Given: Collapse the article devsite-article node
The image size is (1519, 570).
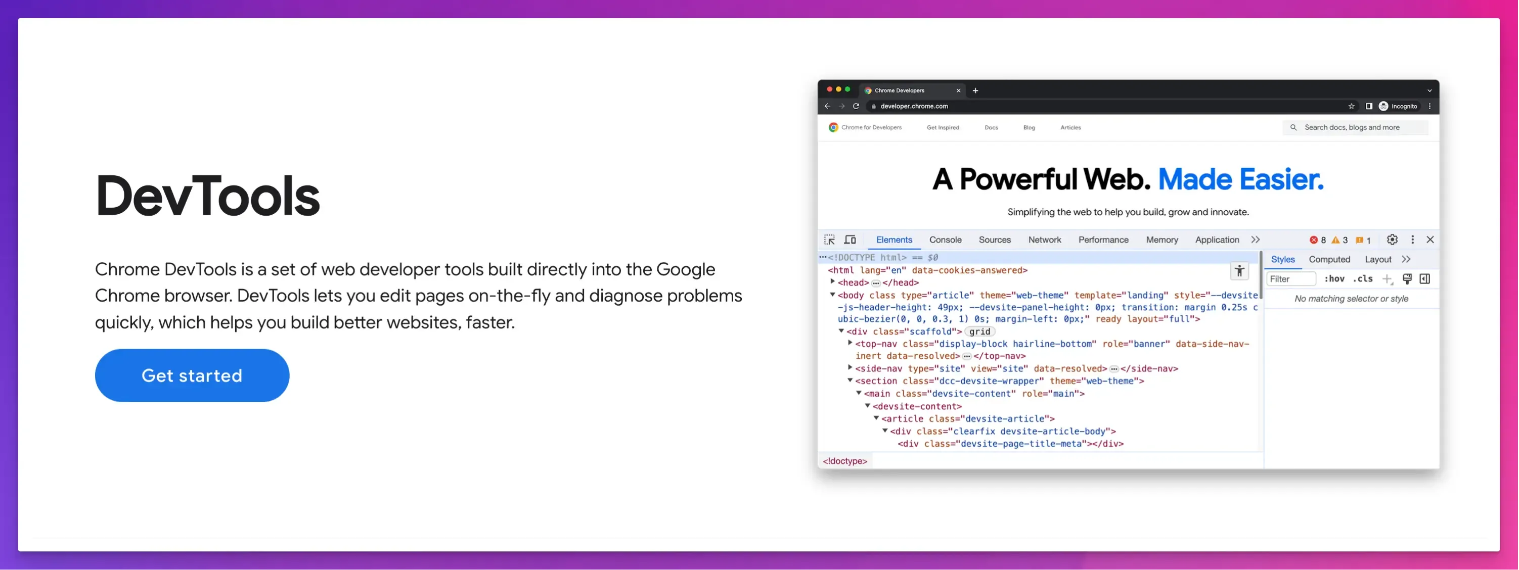Looking at the screenshot, I should coord(876,418).
